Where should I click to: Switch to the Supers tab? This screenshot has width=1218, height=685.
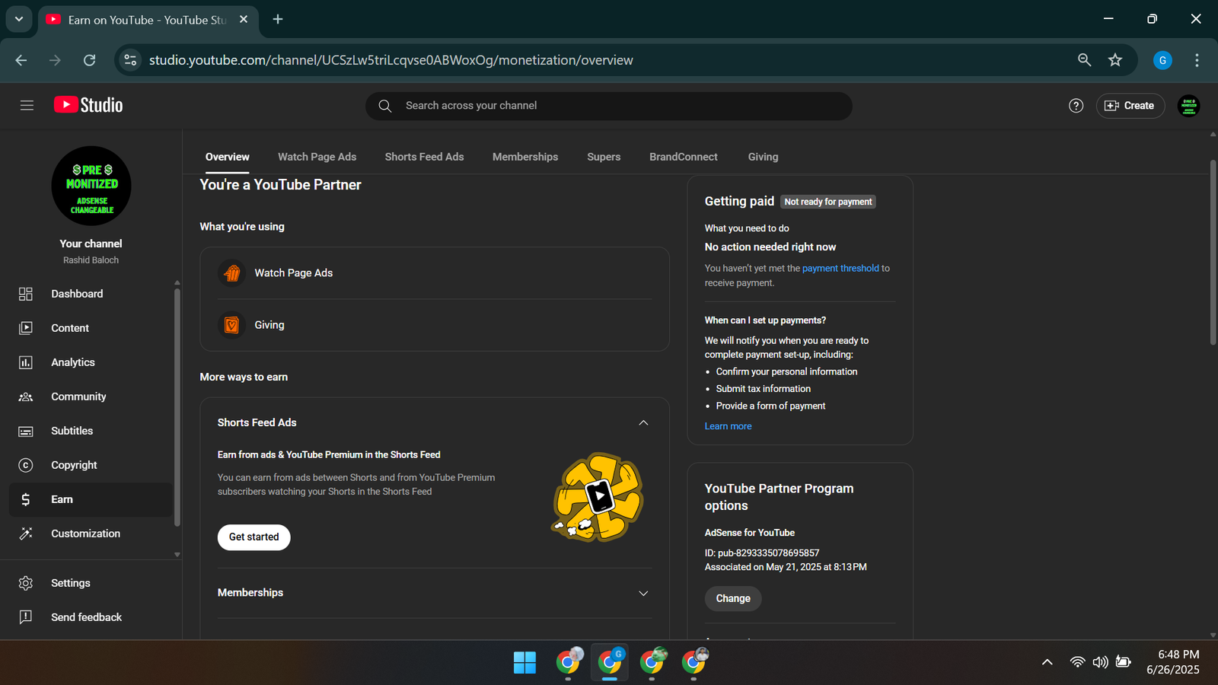[x=604, y=157]
